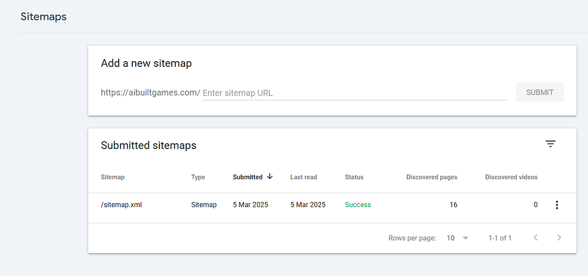Sort by the Discovered videos column header

click(x=511, y=177)
